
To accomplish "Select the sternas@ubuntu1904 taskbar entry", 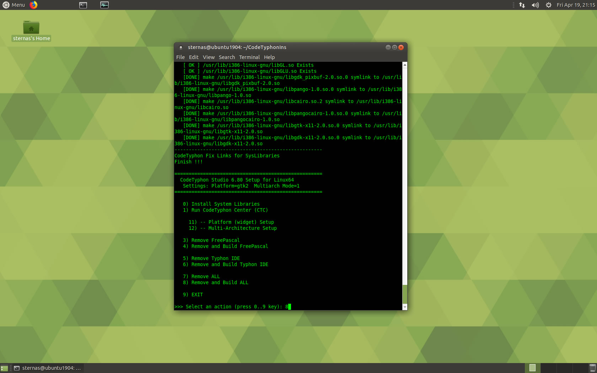I will (x=48, y=368).
